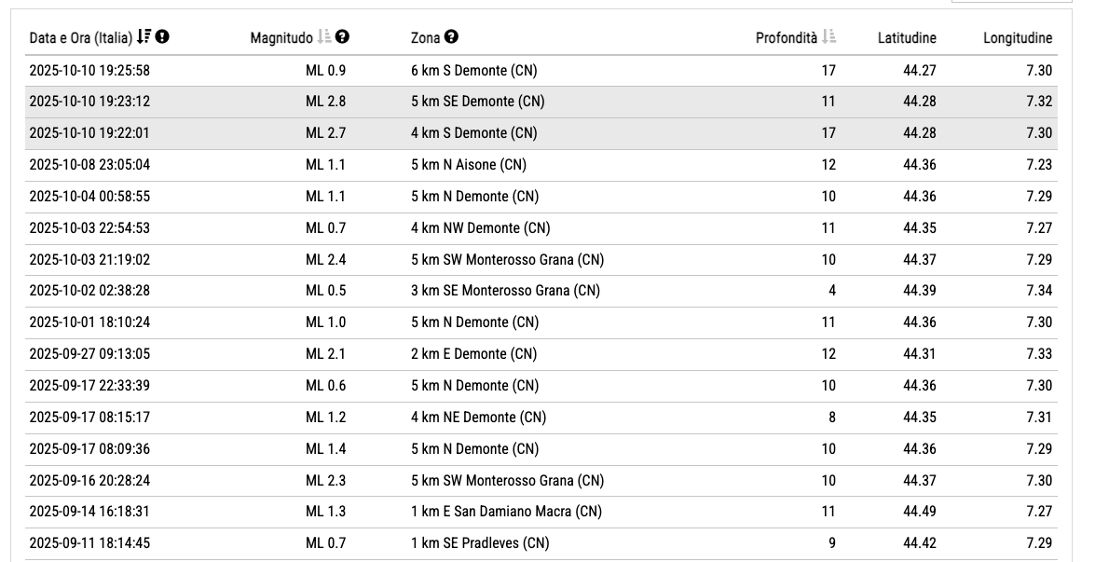Click the Magnitudo sort arrow icon
This screenshot has height=562, width=1095.
[324, 37]
